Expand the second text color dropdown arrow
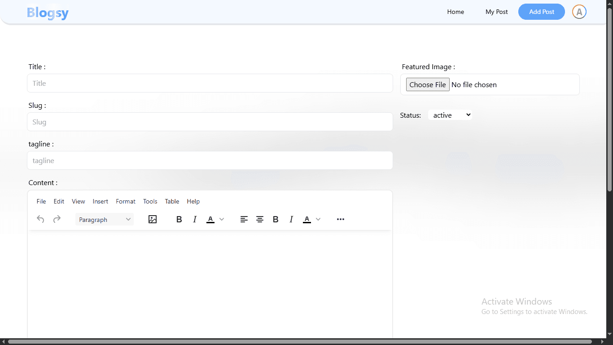This screenshot has width=613, height=345. click(x=318, y=220)
